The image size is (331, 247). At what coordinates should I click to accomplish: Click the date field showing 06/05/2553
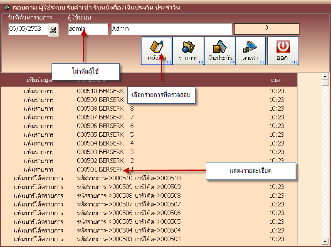(28, 29)
